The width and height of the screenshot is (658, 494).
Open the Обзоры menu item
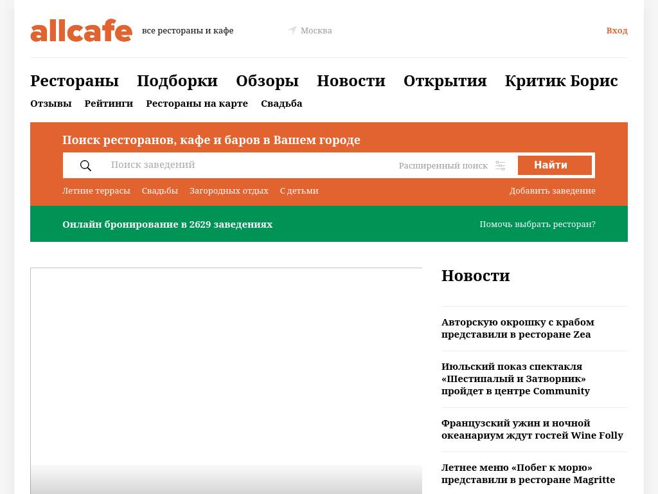267,80
